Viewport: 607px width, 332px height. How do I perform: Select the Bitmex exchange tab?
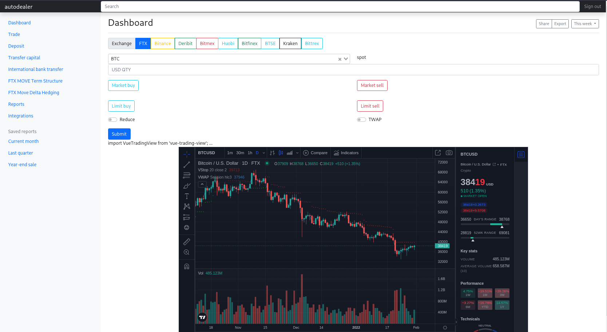pos(207,44)
